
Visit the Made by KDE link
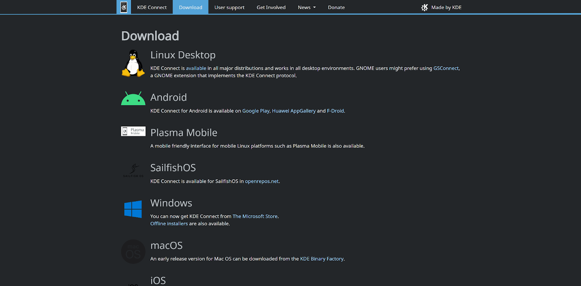[x=442, y=7]
